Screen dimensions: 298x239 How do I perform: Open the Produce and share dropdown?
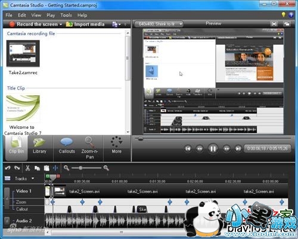click(116, 24)
